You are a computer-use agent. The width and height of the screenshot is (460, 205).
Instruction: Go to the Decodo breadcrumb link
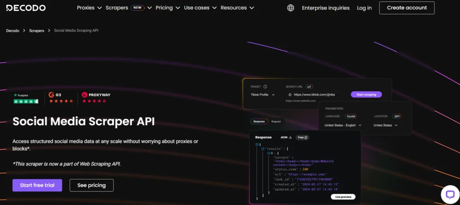[x=13, y=31]
